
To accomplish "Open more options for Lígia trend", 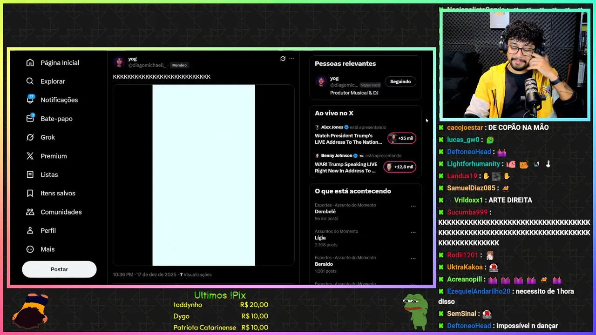I will click(x=413, y=232).
